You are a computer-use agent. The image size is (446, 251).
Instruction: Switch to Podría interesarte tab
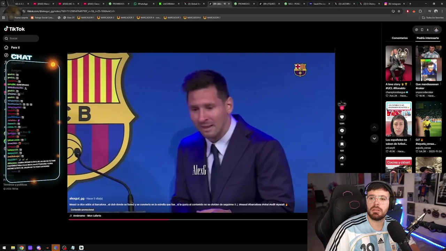[428, 38]
